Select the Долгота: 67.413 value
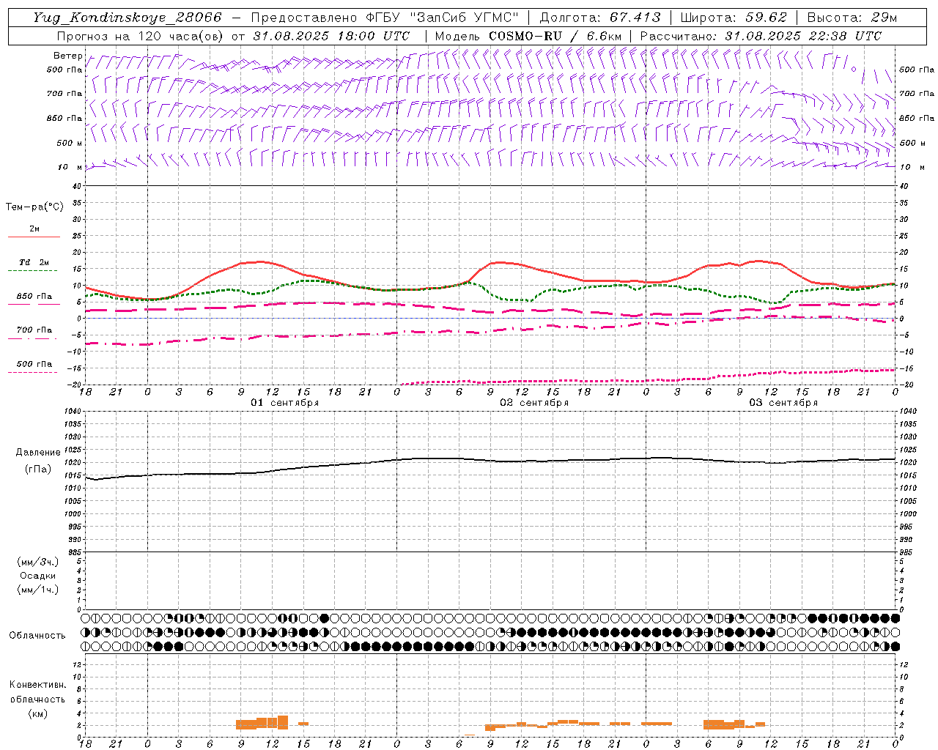Image resolution: width=938 pixels, height=750 pixels. tap(600, 18)
